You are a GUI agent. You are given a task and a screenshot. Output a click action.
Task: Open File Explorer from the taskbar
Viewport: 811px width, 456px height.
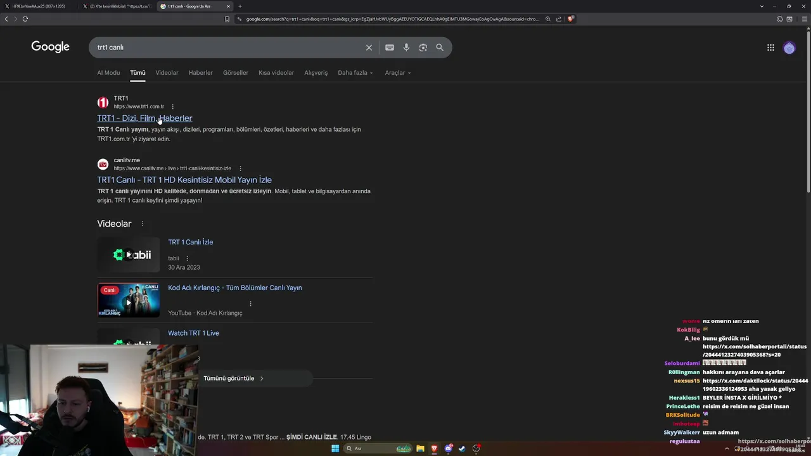click(x=420, y=448)
